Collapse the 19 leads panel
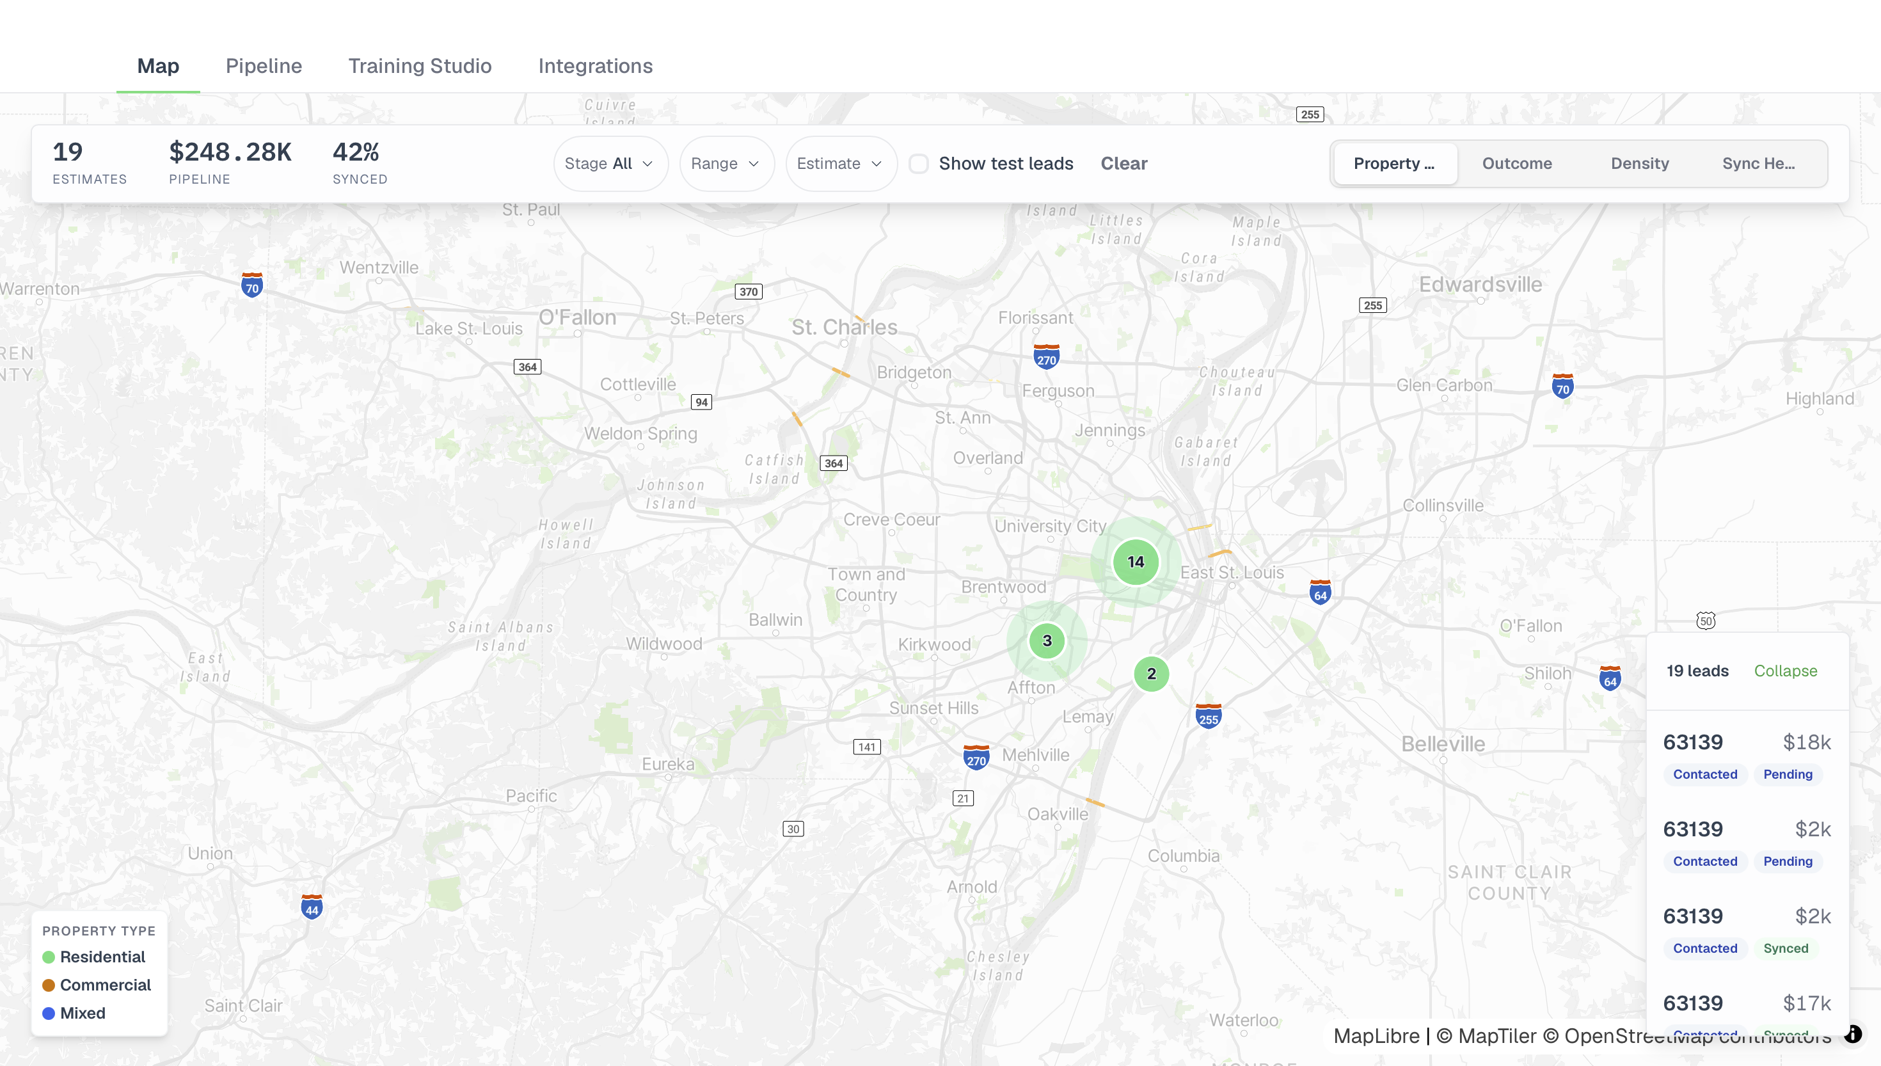This screenshot has height=1066, width=1881. pyautogui.click(x=1785, y=671)
